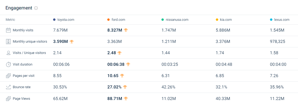Viewport: 298px width, 110px height.
Task: Click kia.com unique visitors value 3.376M
Action: tap(223, 42)
